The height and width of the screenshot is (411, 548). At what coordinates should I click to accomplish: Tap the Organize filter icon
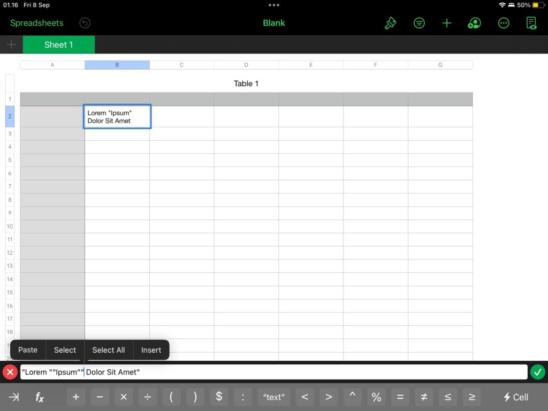point(419,23)
